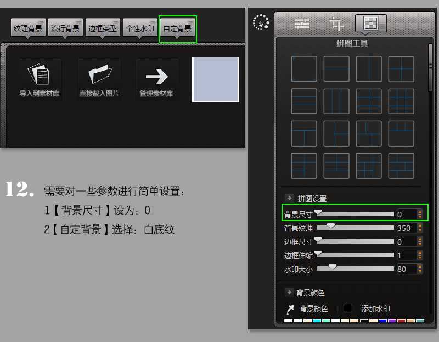The width and height of the screenshot is (439, 342).
Task: Click the 背景尺寸 slider track
Action: tap(356, 214)
